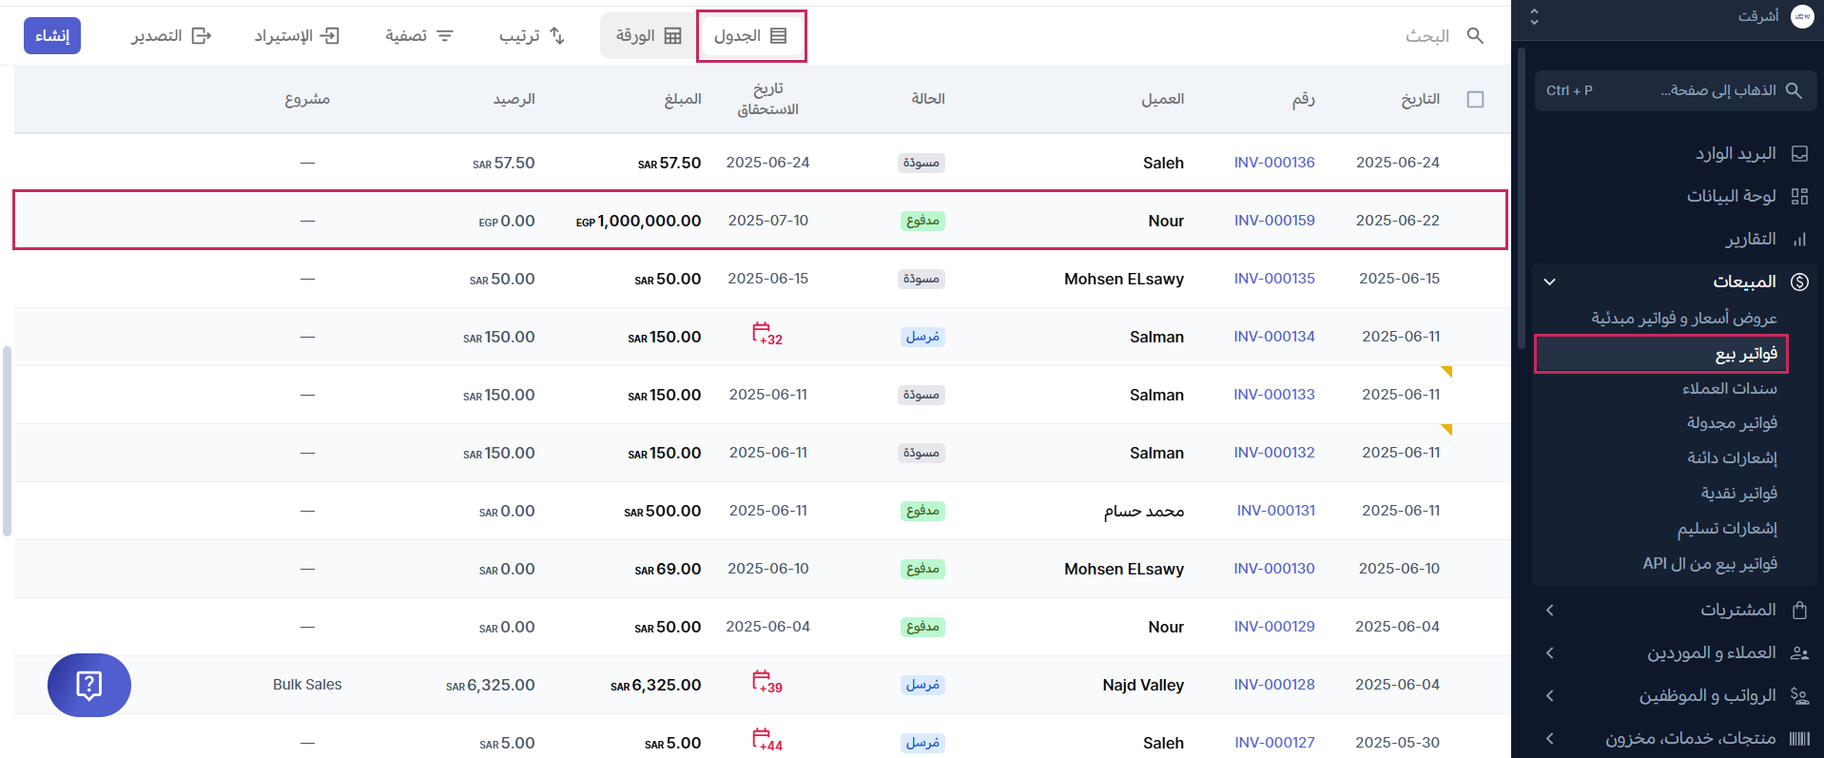The height and width of the screenshot is (758, 1824).
Task: Open Credit Notes (إشعارات دائنة) in sidebar
Action: 1732,457
